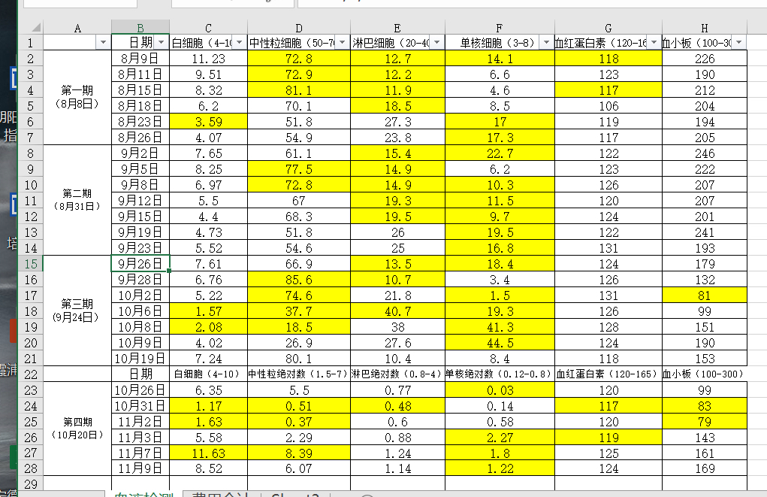Open the Sheet3 worksheet tab
Image resolution: width=767 pixels, height=497 pixels.
pos(295,495)
